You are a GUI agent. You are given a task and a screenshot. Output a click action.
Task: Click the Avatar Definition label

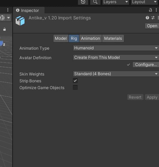(35, 58)
